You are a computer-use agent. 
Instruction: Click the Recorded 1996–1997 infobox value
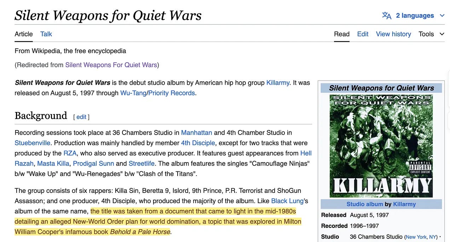(x=364, y=226)
